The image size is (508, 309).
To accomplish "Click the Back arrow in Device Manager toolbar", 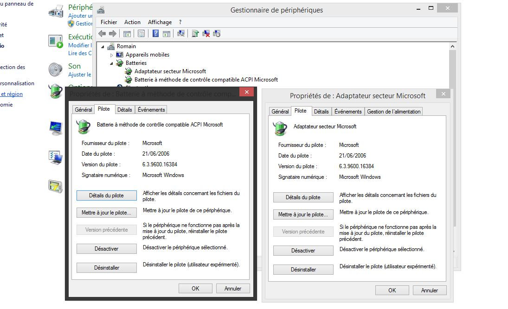I will click(102, 34).
